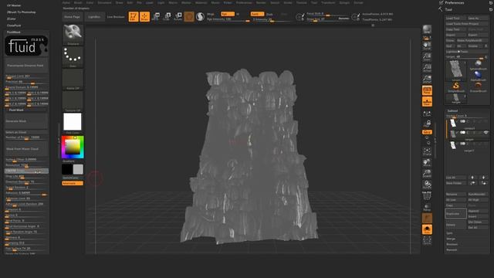494x278 pixels.
Task: Open LightBox browser button
Action: [94, 17]
